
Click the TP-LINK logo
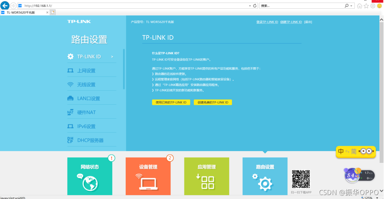coord(79,22)
